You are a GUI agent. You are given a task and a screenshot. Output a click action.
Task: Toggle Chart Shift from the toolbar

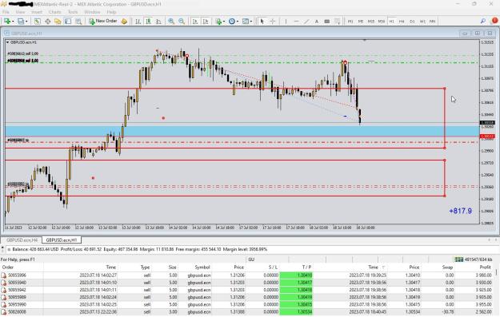[206, 22]
